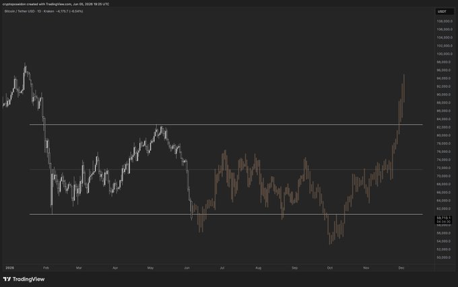This screenshot has width=458, height=287.
Task: Click the 100,000.0 price axis label
Action: tap(445, 54)
